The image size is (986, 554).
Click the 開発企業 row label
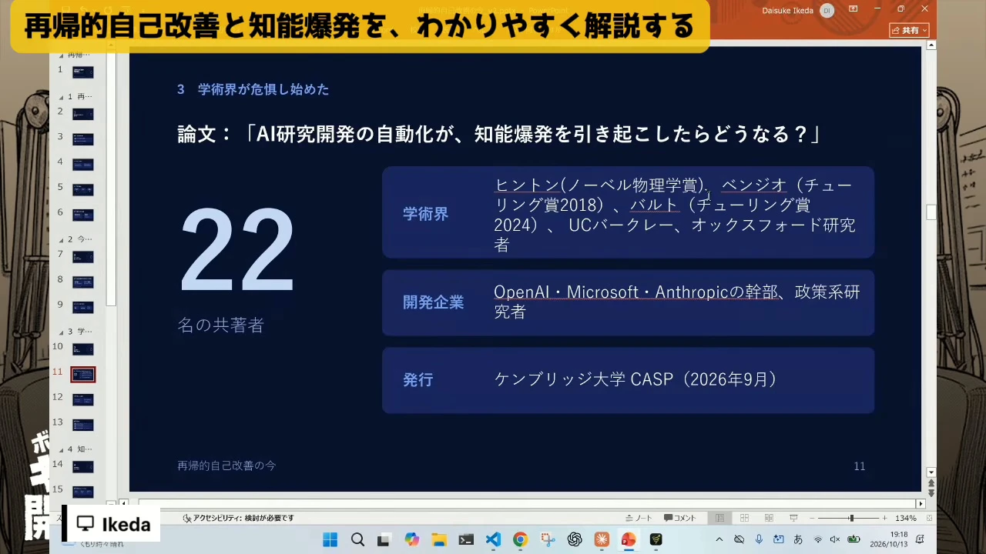(x=433, y=302)
